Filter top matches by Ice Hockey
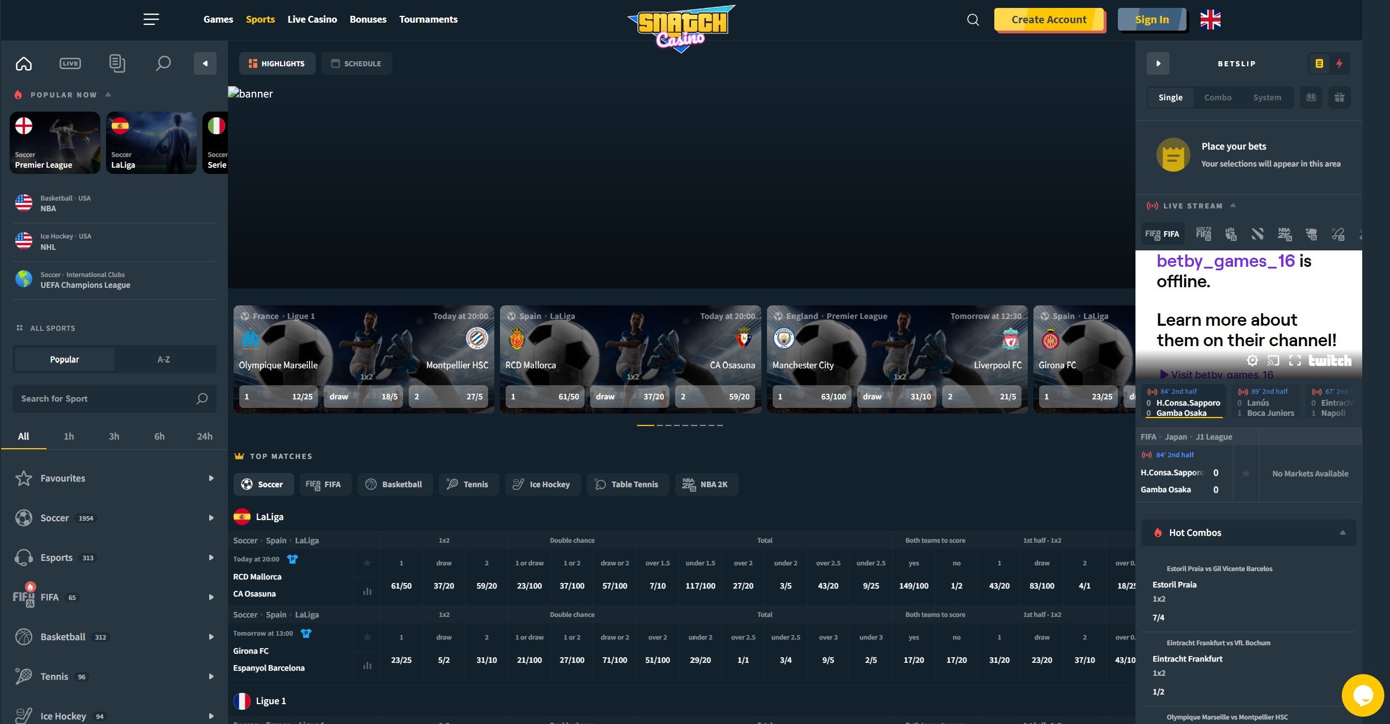The width and height of the screenshot is (1390, 724). point(543,484)
